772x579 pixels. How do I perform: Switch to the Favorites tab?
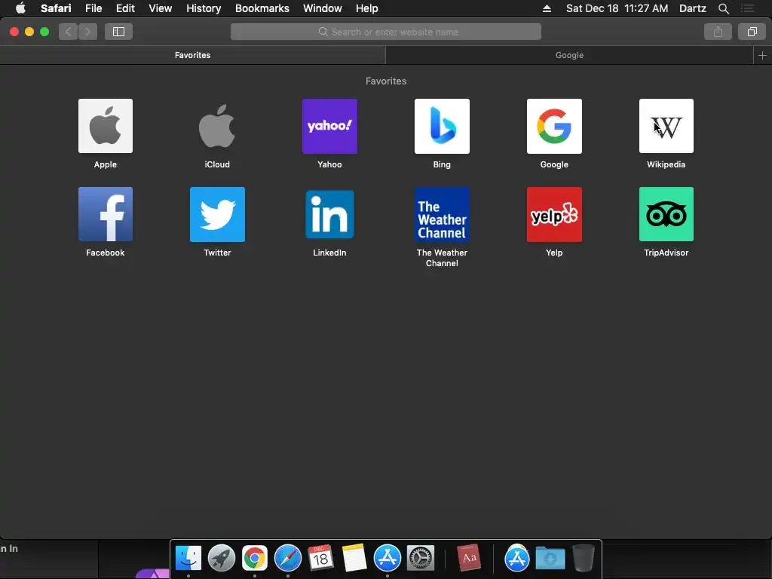pyautogui.click(x=192, y=55)
